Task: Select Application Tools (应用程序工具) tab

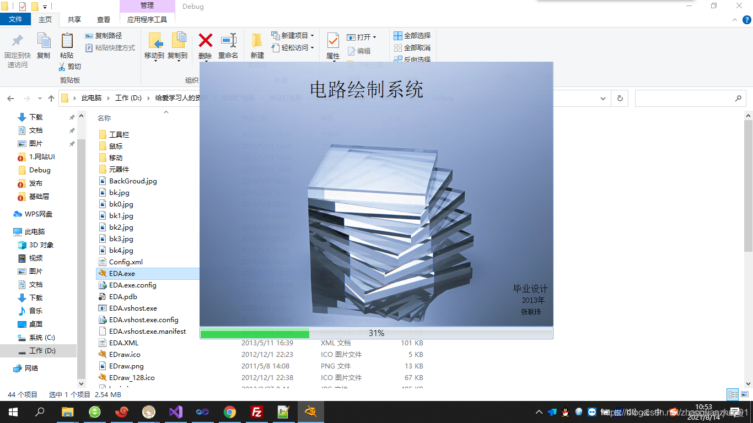Action: [x=147, y=19]
